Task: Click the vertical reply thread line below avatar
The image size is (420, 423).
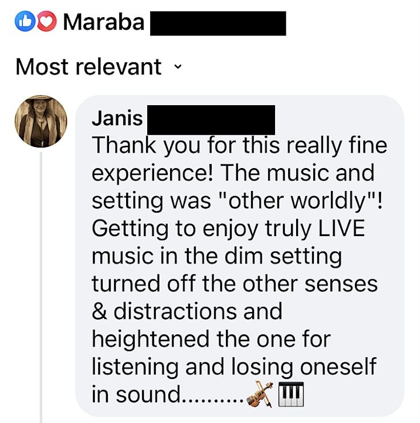Action: 41,287
